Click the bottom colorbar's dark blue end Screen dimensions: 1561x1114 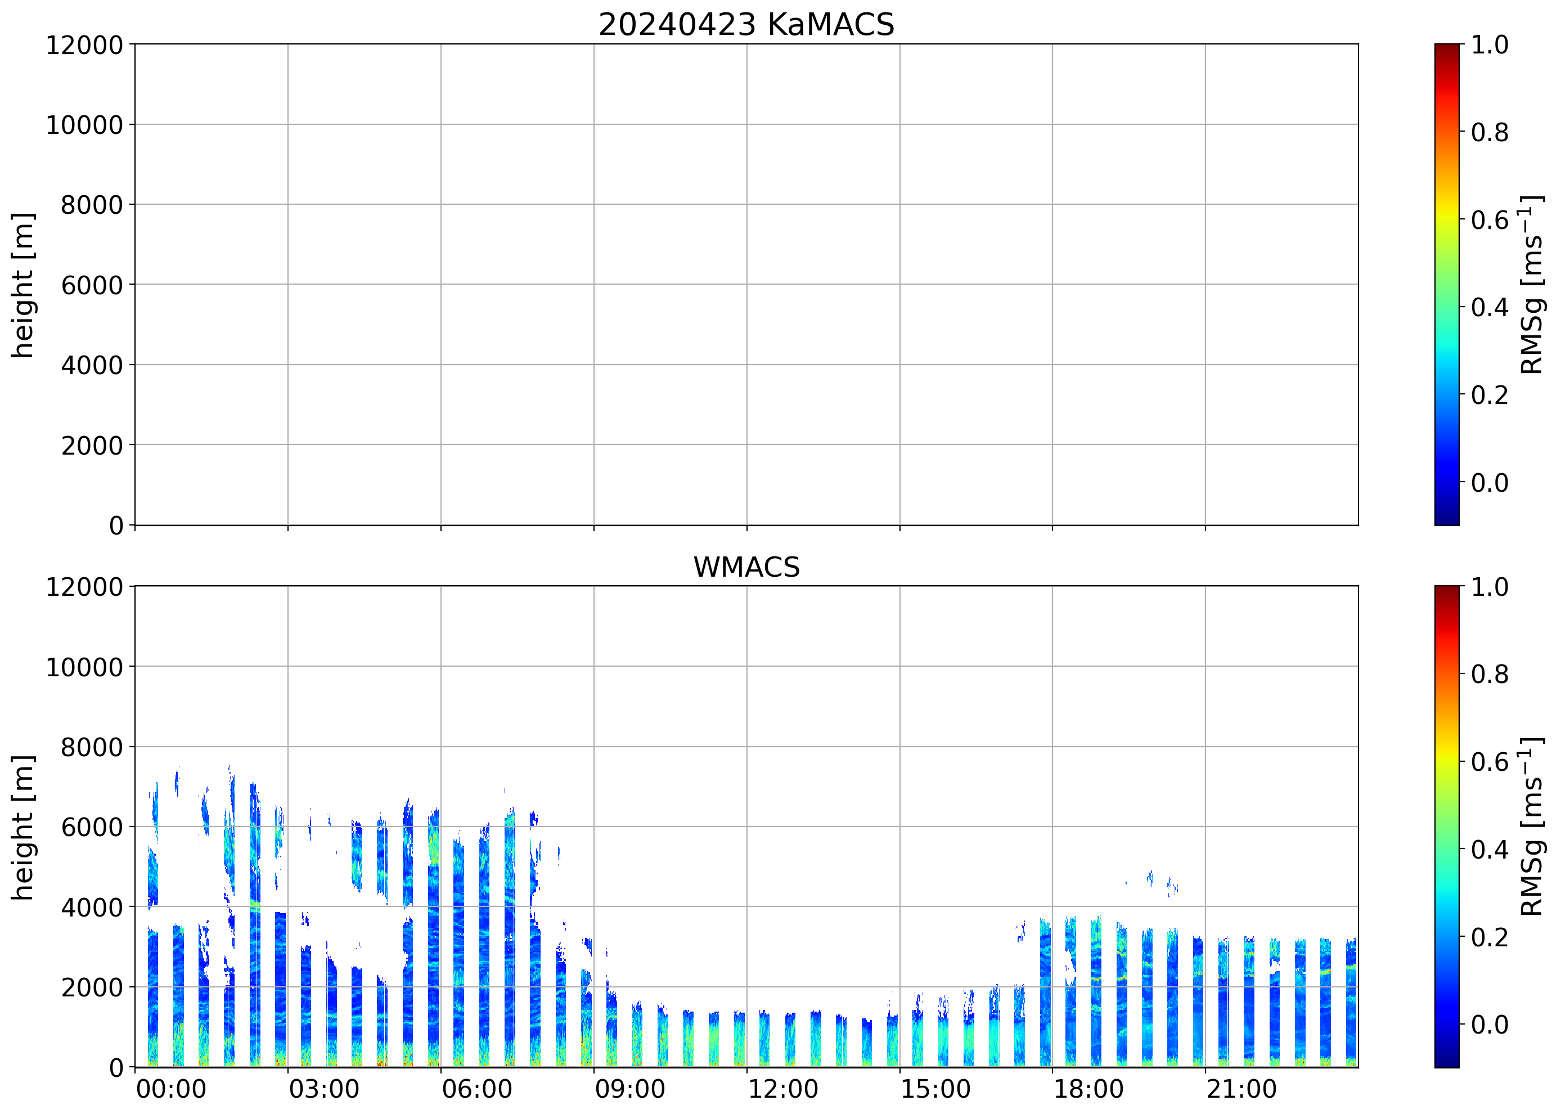pyautogui.click(x=1446, y=1058)
